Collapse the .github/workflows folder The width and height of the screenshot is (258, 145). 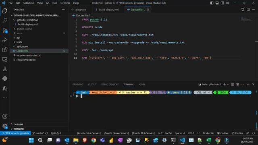pyautogui.click(x=15, y=20)
